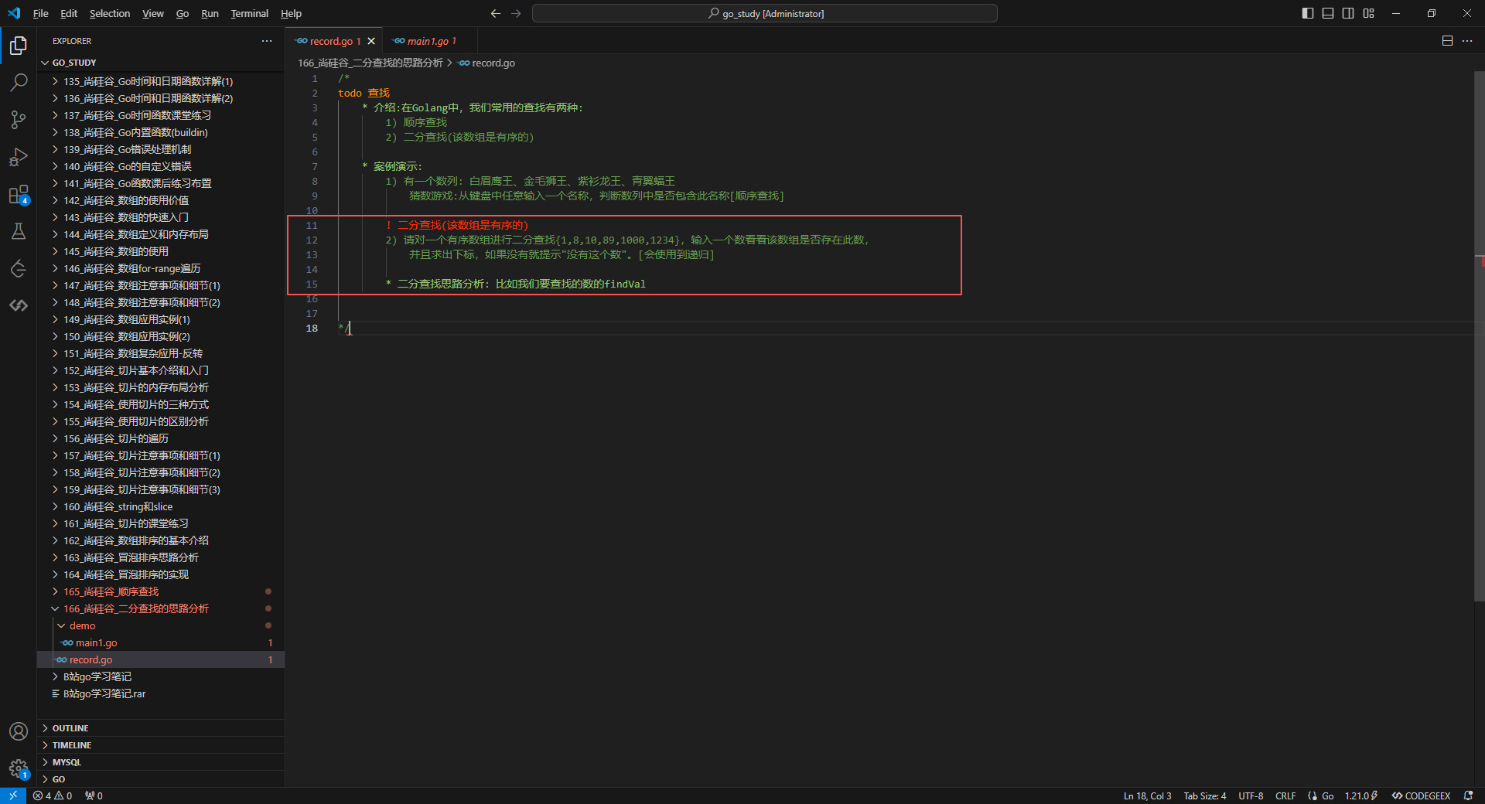Navigate forward with the right arrow
The image size is (1485, 804).
pyautogui.click(x=516, y=13)
